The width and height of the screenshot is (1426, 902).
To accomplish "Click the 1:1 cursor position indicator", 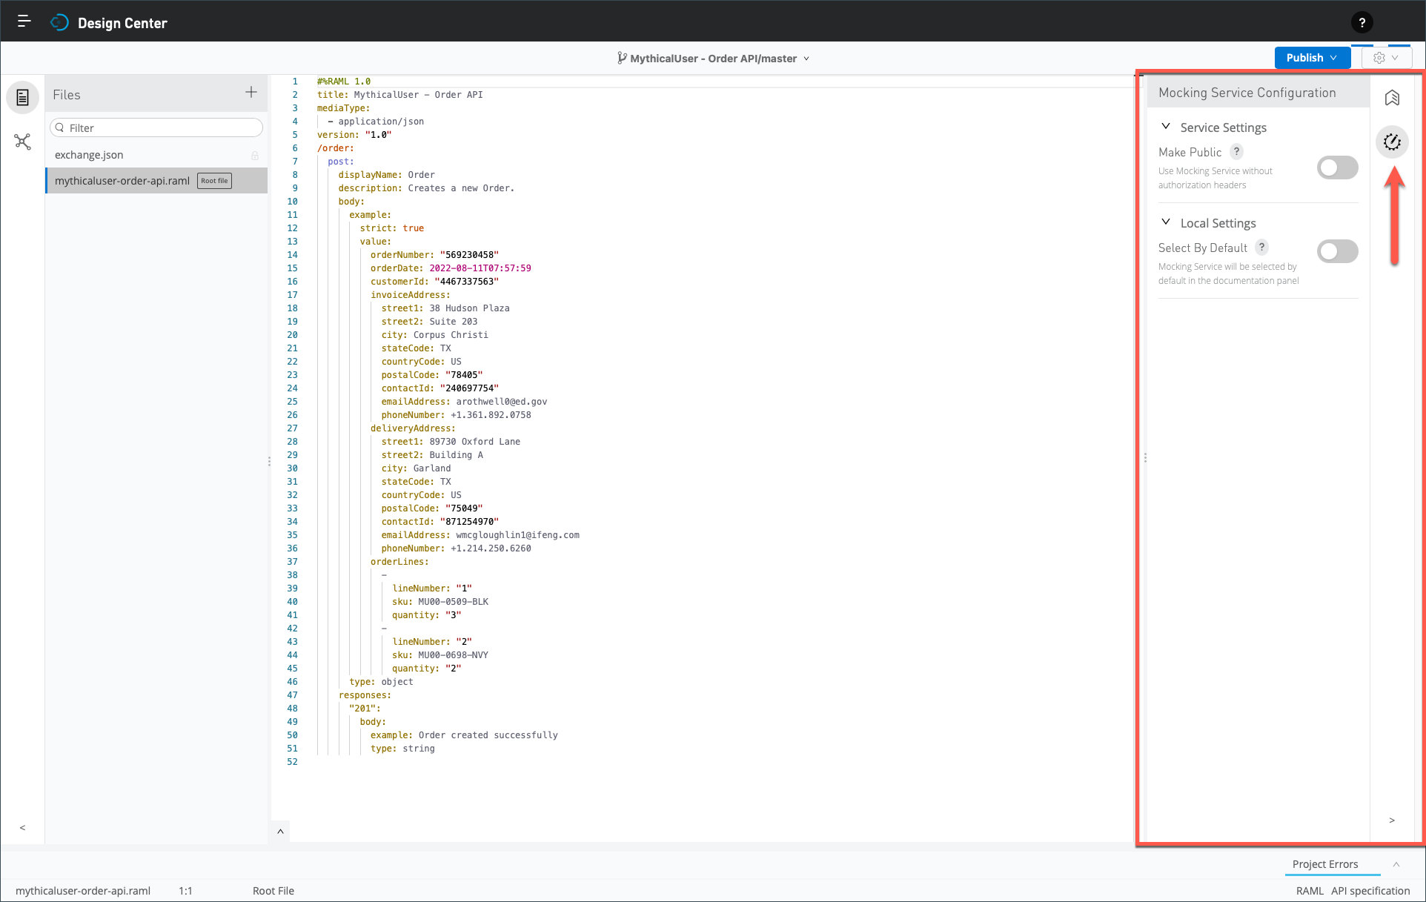I will pyautogui.click(x=185, y=891).
